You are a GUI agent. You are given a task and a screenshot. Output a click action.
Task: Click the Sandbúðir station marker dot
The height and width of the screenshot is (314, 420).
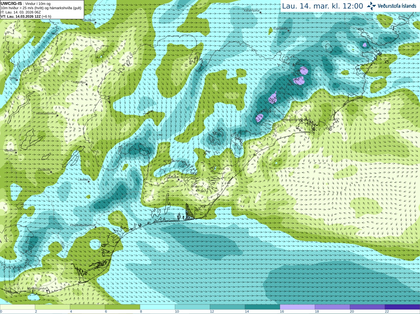pos(95,23)
